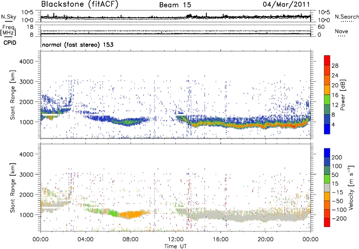
Task: Click the velocity panel 'Slant Range [km]' label
Action: (x=13, y=188)
